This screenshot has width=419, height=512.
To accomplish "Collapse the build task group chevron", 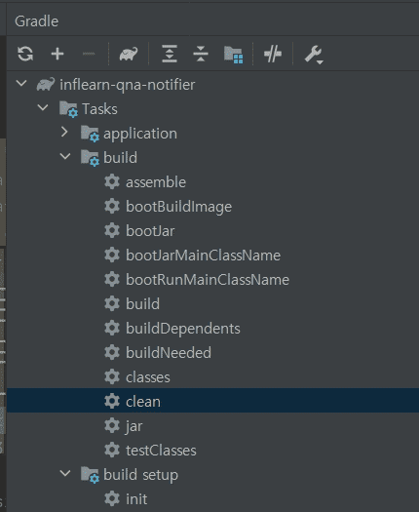I will point(65,156).
